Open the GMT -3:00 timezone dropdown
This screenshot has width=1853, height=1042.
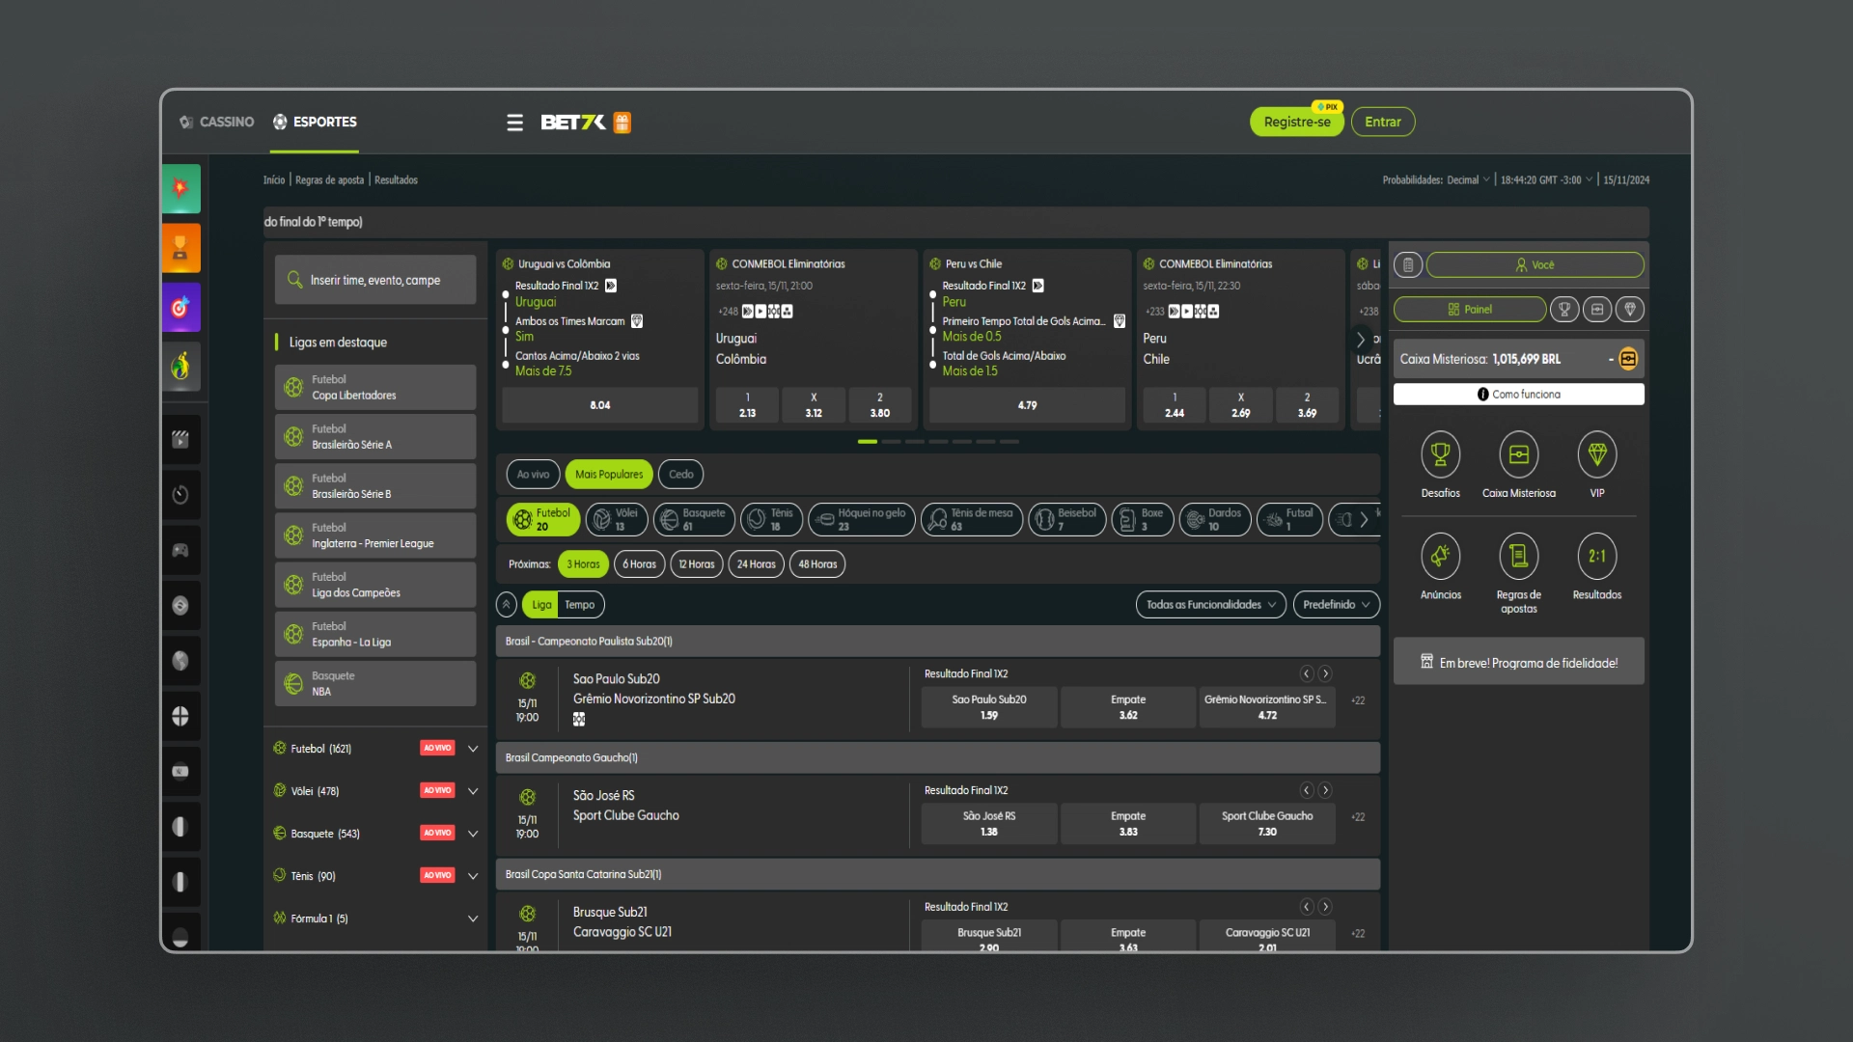pos(1547,180)
